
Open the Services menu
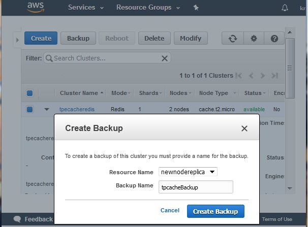coord(85,8)
